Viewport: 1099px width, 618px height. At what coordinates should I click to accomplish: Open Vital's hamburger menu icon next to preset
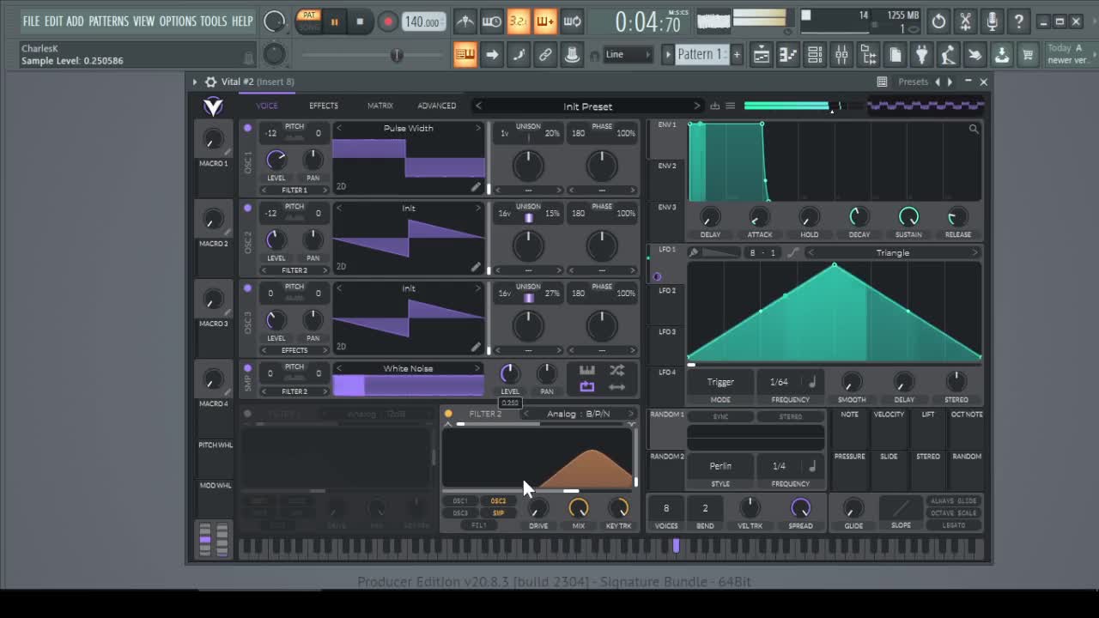point(730,106)
